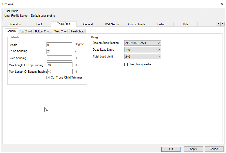Enable Use Strong Inertia checkbox
The width and height of the screenshot is (226, 153).
point(126,65)
